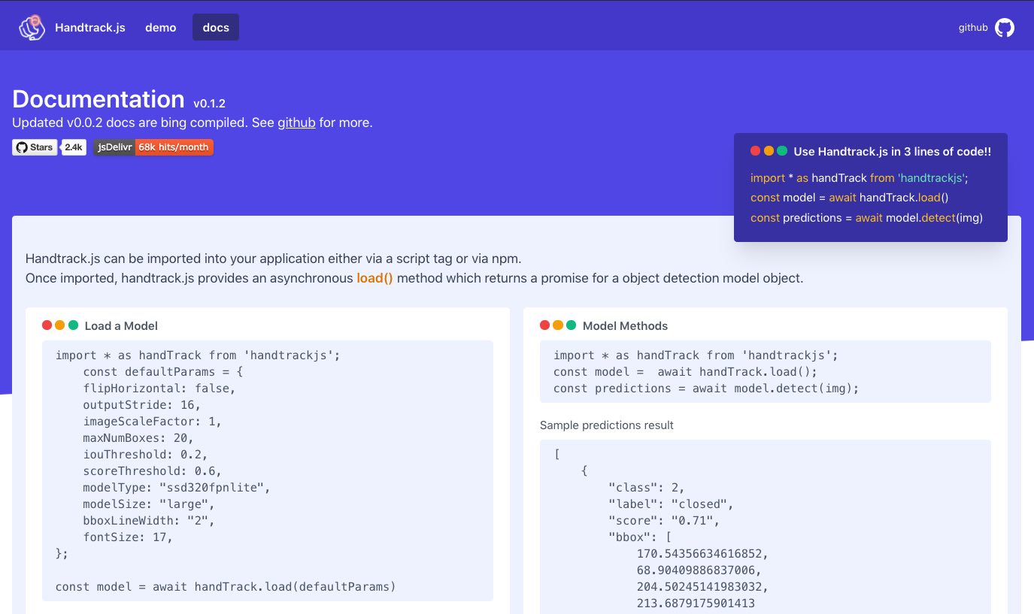The image size is (1034, 614).
Task: Click the 'maxNumBoxes: 20,' code line
Action: [138, 438]
